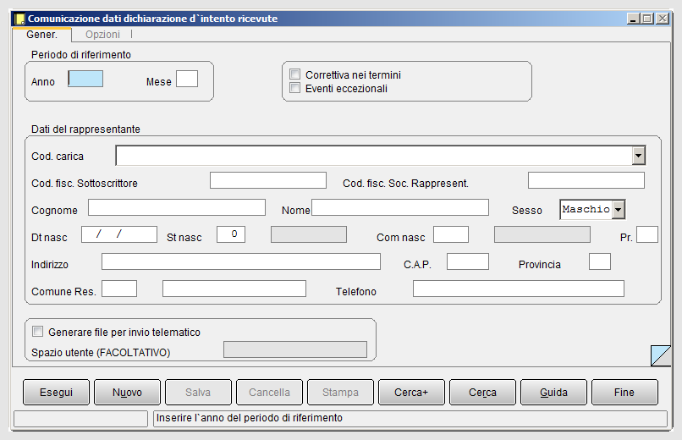Click the Nome text field

tap(400, 207)
